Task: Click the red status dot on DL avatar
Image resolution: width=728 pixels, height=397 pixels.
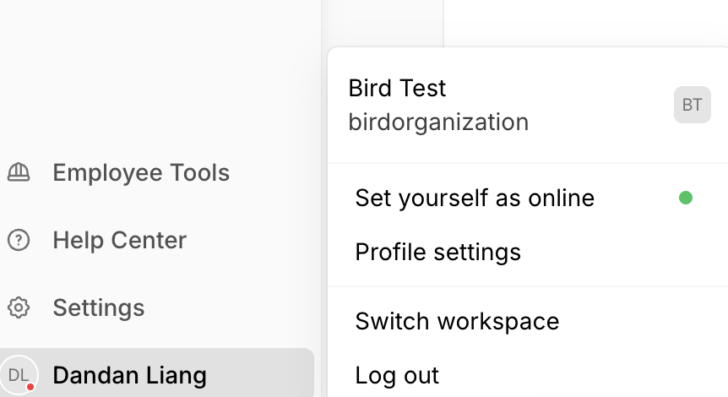Action: click(30, 387)
